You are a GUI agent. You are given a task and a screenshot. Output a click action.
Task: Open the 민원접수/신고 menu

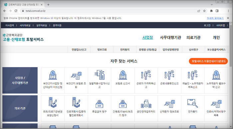tap(79, 50)
